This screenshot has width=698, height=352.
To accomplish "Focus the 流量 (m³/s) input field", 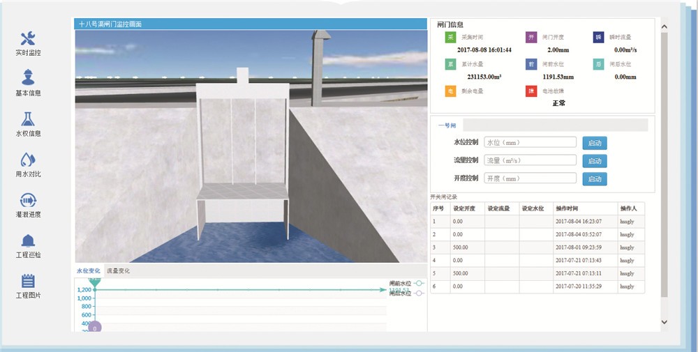I will (530, 160).
